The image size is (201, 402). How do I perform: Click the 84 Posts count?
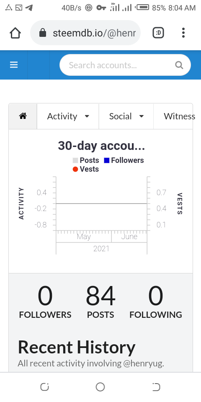tap(100, 301)
